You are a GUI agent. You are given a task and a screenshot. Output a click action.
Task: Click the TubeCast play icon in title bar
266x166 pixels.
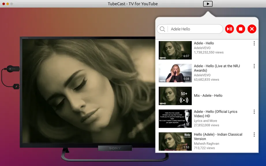coord(208,4)
